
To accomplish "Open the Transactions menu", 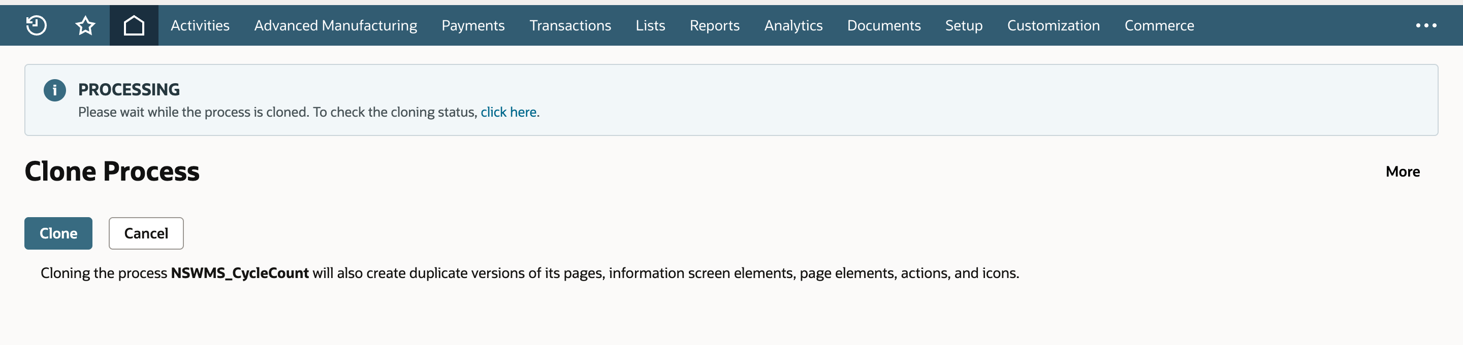I will (570, 25).
